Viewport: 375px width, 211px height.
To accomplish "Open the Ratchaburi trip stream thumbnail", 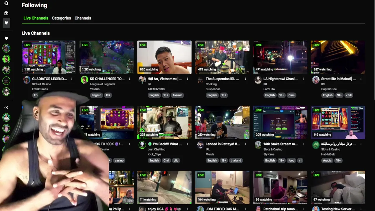I will click(x=280, y=188).
